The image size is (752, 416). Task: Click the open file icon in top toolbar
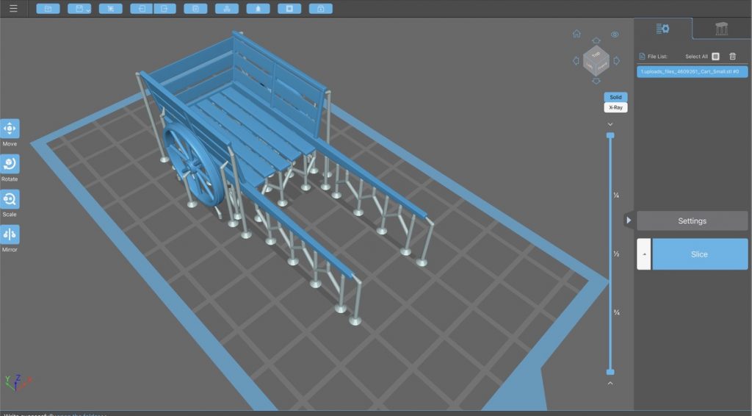(x=48, y=9)
